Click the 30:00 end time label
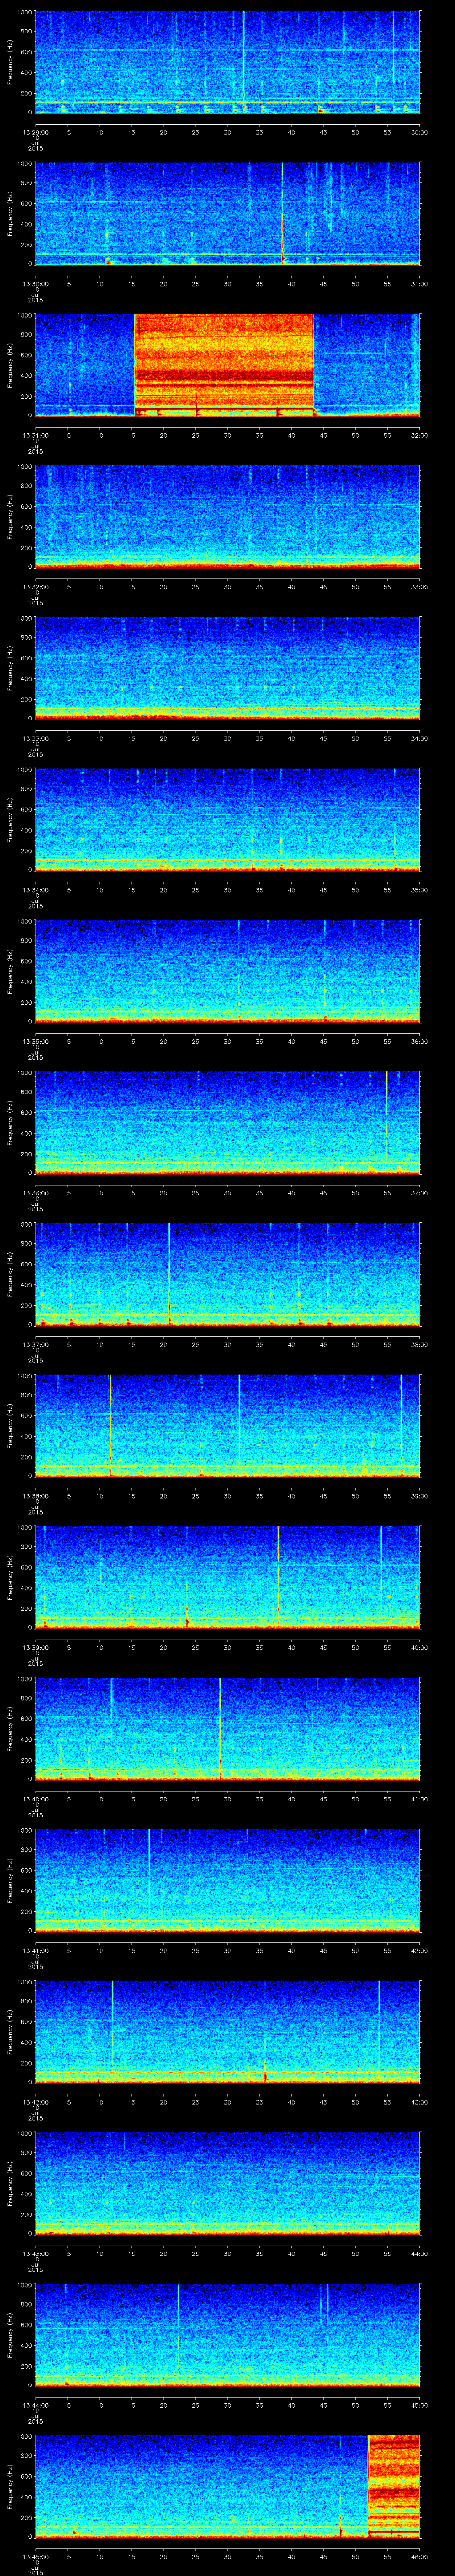This screenshot has width=455, height=2576. point(419,132)
